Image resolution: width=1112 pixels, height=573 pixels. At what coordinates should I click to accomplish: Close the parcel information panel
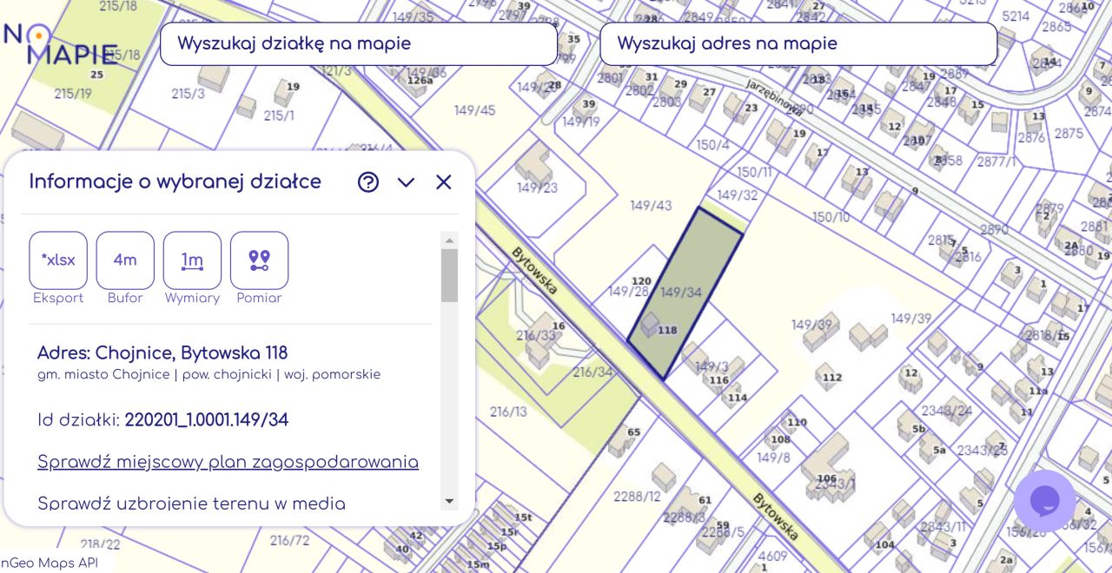[443, 182]
